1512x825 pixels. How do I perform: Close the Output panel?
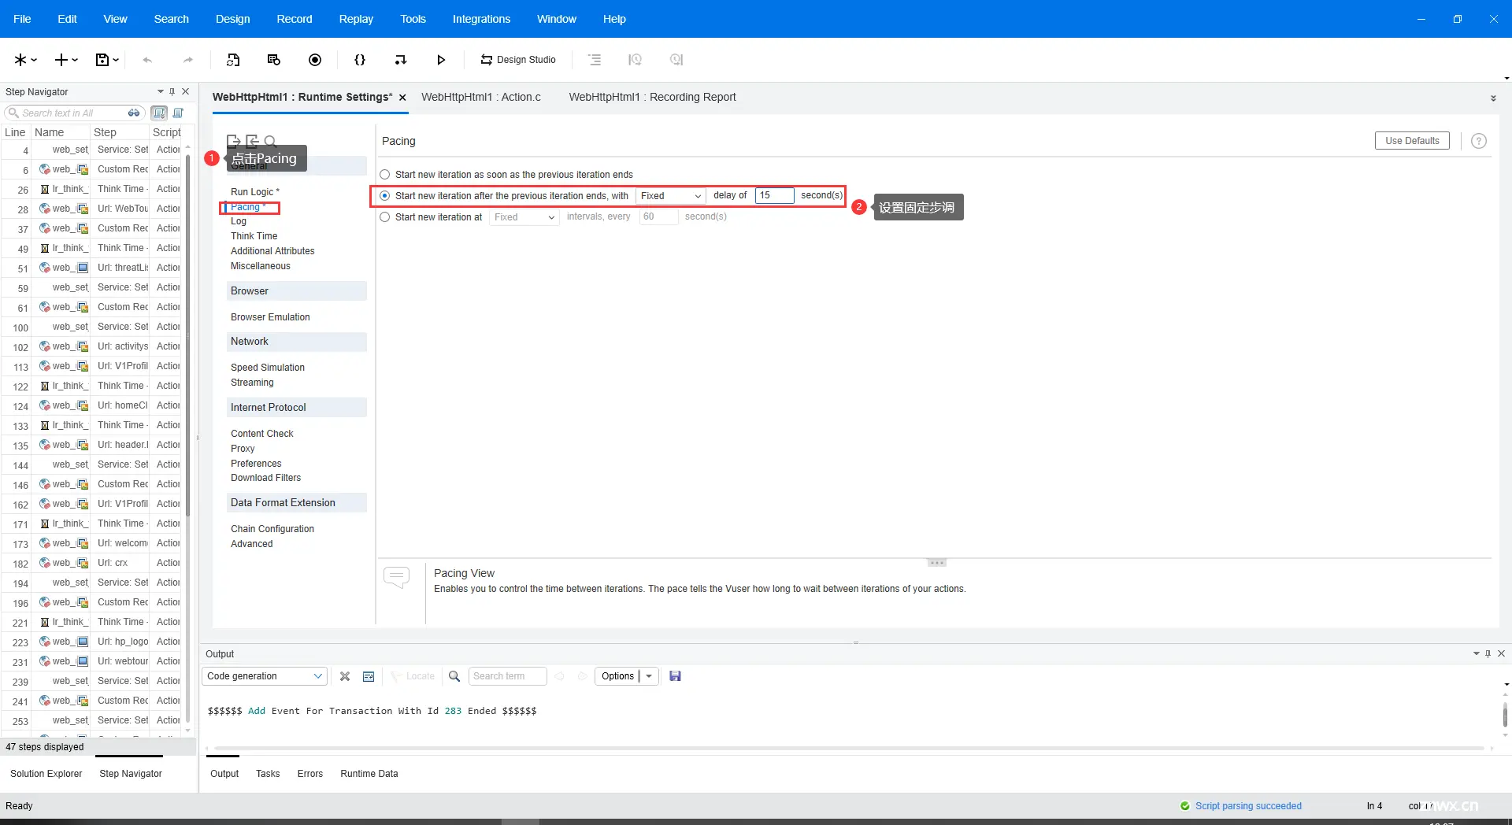pos(1501,653)
